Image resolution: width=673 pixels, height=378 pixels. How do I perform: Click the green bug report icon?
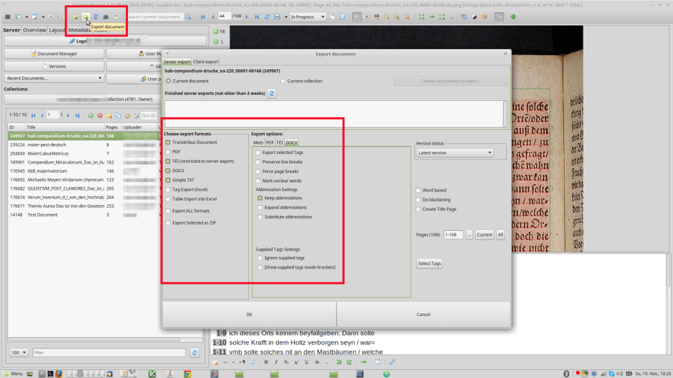(514, 16)
